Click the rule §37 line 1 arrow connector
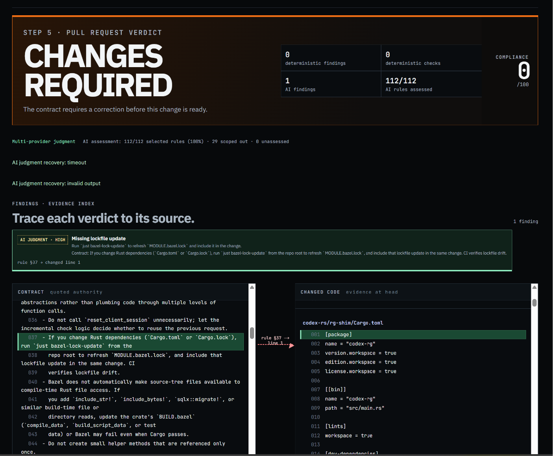Viewport: 553px width, 456px height. point(275,341)
